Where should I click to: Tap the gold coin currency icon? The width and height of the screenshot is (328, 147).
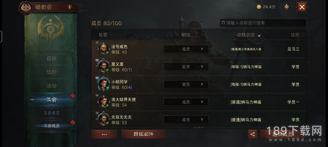(259, 7)
